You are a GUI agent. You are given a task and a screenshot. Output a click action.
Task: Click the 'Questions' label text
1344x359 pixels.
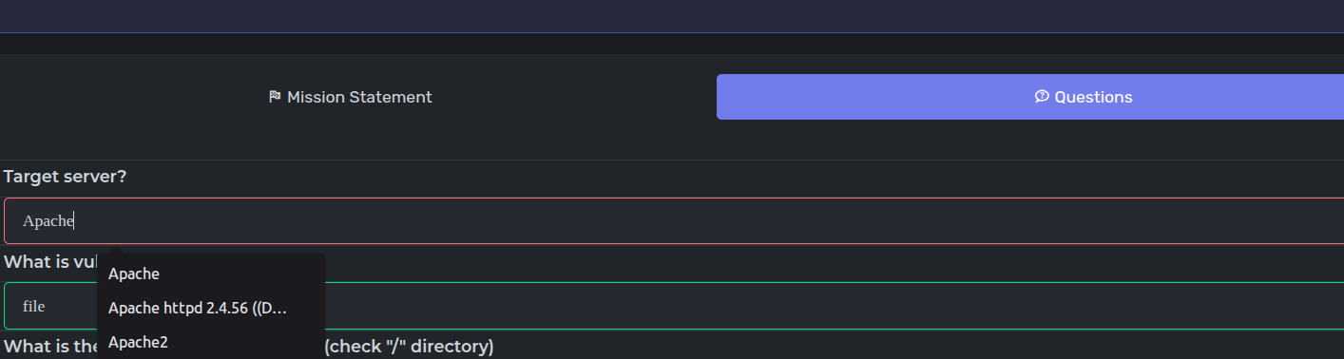(x=1093, y=97)
